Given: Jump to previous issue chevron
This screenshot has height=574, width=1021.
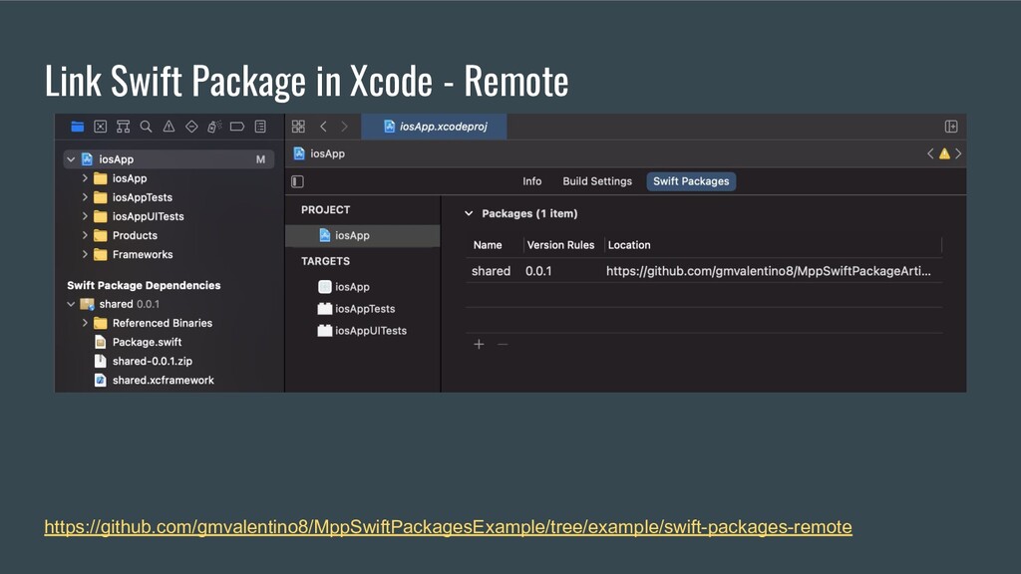Looking at the screenshot, I should pyautogui.click(x=930, y=153).
